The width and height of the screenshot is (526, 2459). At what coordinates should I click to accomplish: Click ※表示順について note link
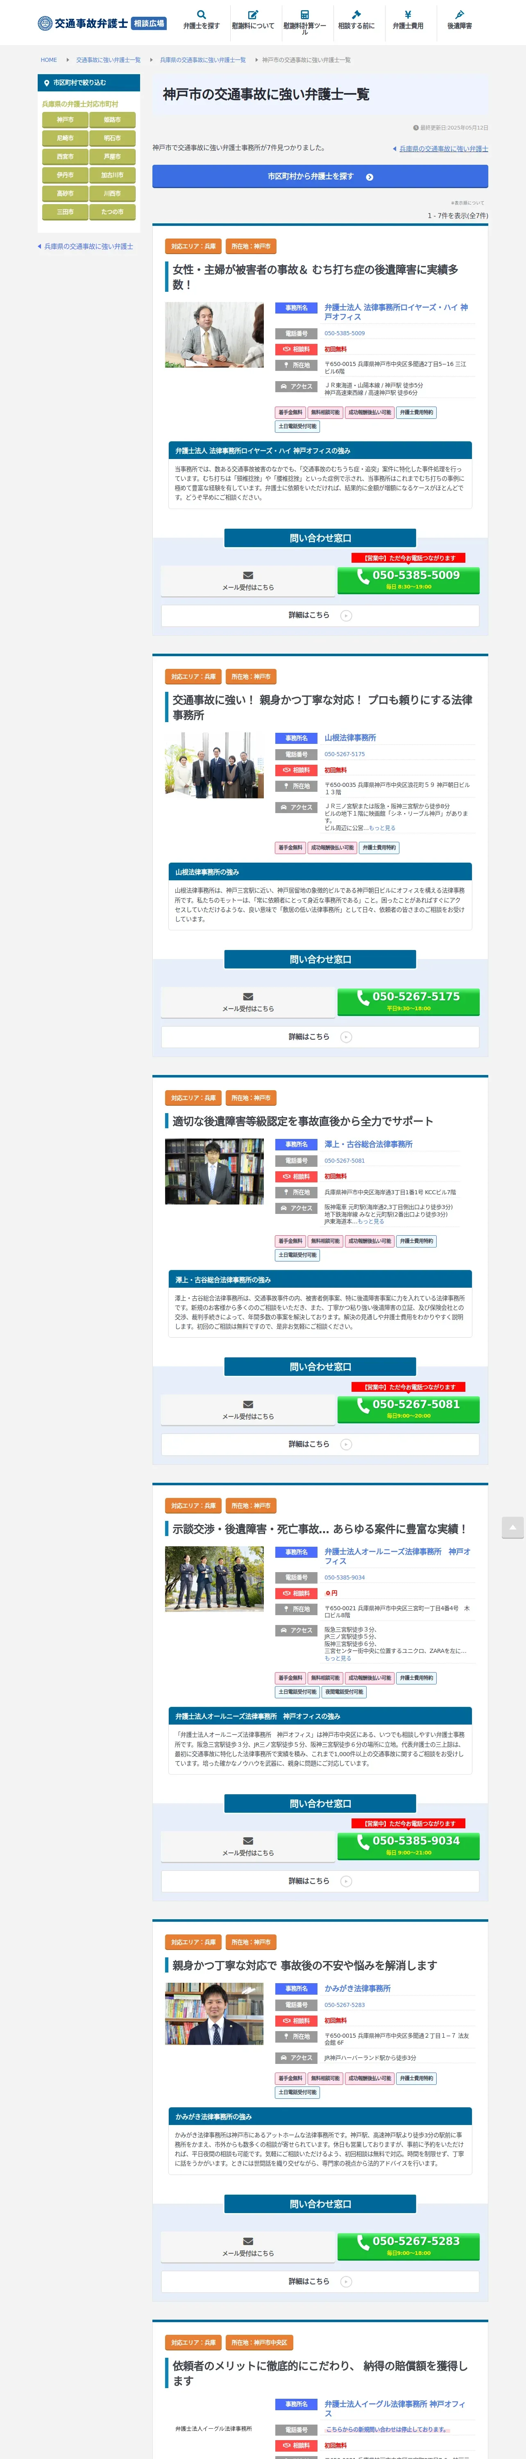click(467, 202)
